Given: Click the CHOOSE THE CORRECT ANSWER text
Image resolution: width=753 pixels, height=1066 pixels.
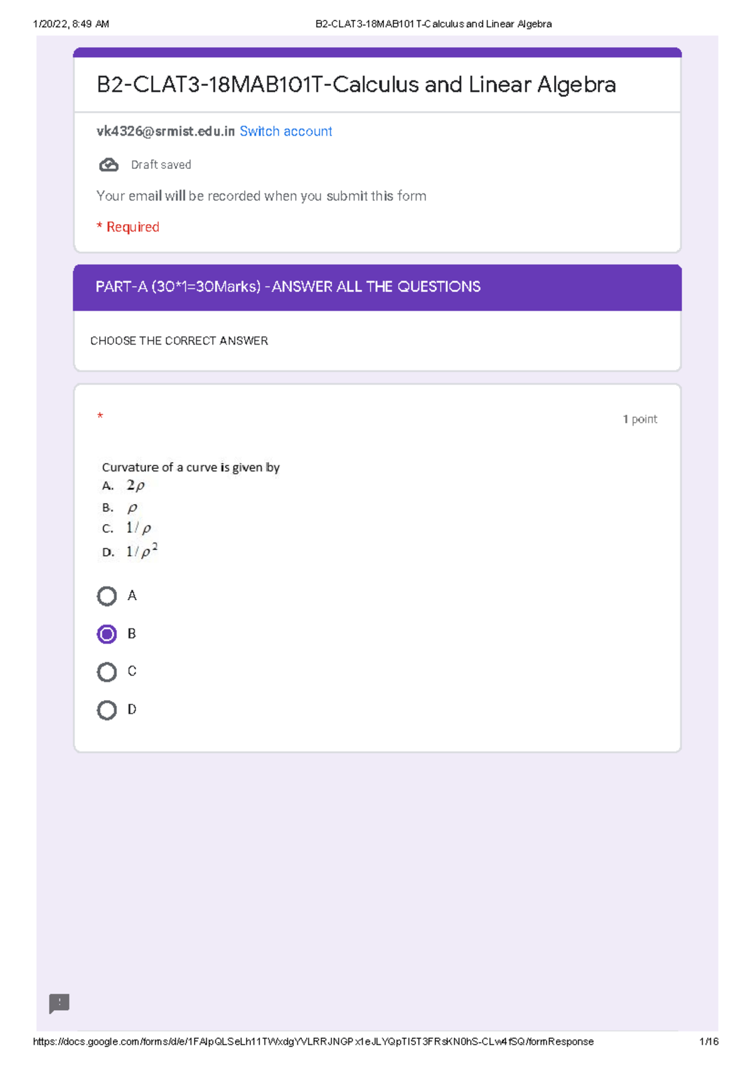Looking at the screenshot, I should pyautogui.click(x=179, y=341).
